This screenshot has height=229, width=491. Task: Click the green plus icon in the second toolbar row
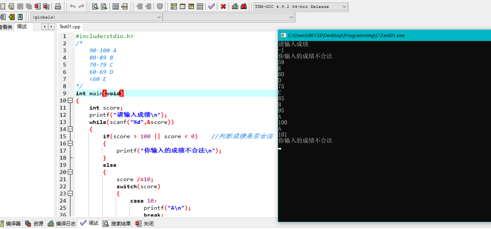[x=11, y=17]
